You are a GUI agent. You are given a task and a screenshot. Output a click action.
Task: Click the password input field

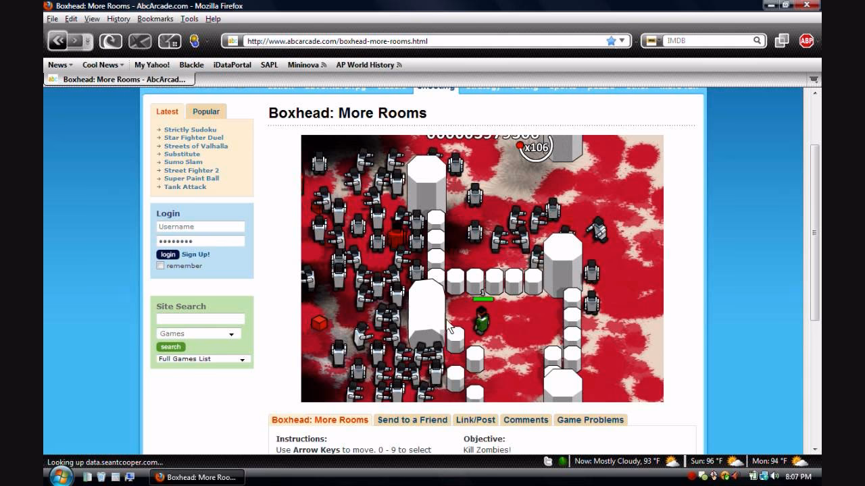(x=201, y=241)
